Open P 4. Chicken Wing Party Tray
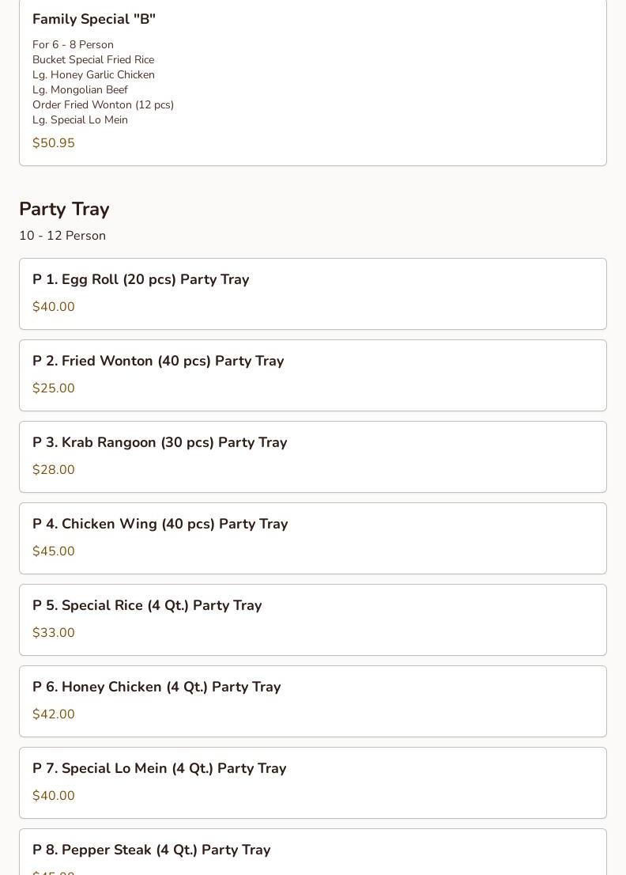This screenshot has width=626, height=875. [160, 524]
